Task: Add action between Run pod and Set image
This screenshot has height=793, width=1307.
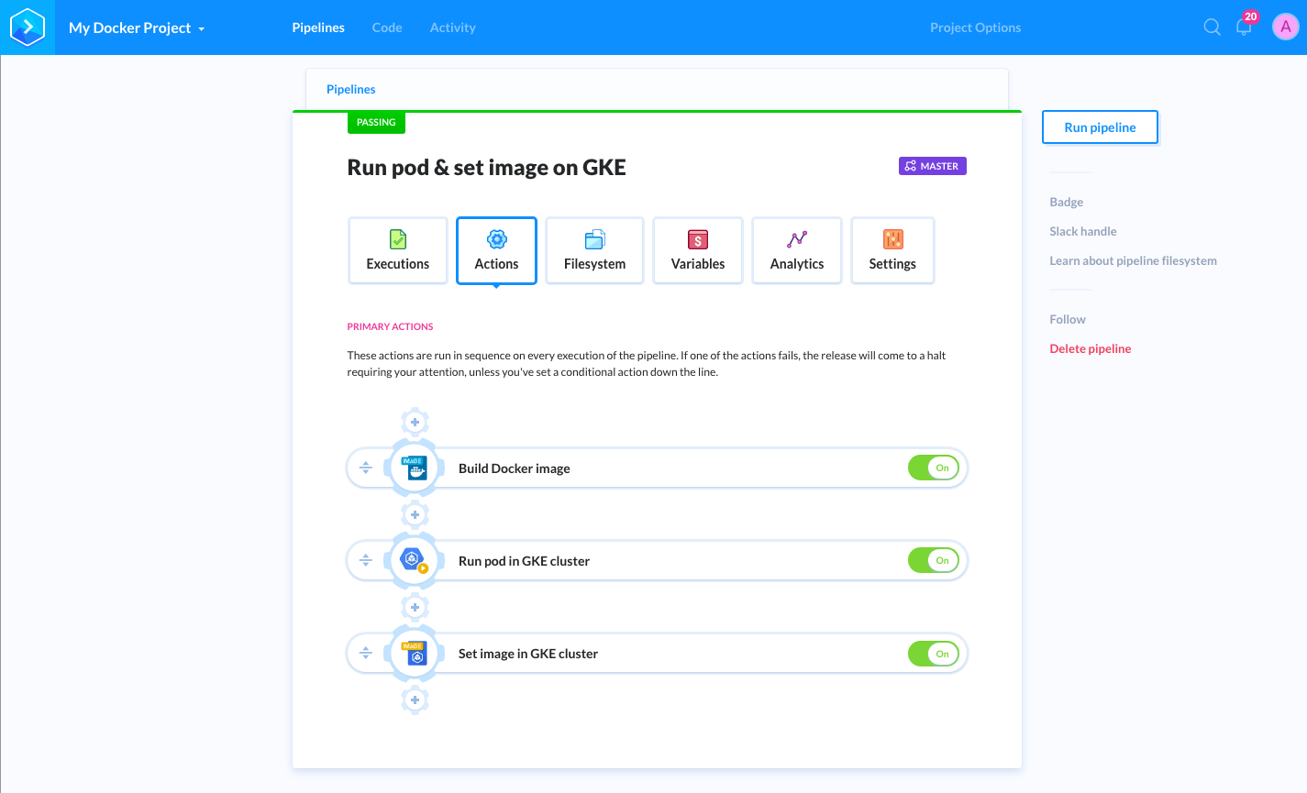Action: pyautogui.click(x=415, y=607)
